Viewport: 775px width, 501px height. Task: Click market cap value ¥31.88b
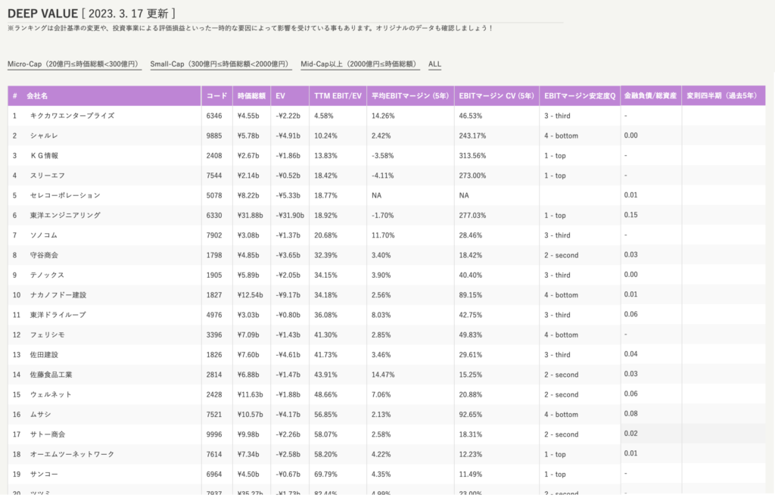pyautogui.click(x=250, y=216)
